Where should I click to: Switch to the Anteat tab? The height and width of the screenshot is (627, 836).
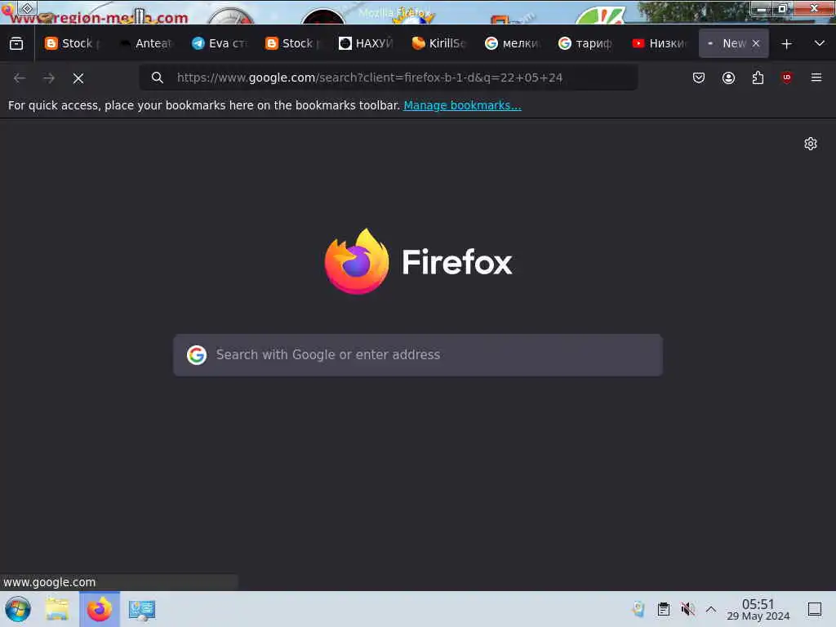point(146,43)
